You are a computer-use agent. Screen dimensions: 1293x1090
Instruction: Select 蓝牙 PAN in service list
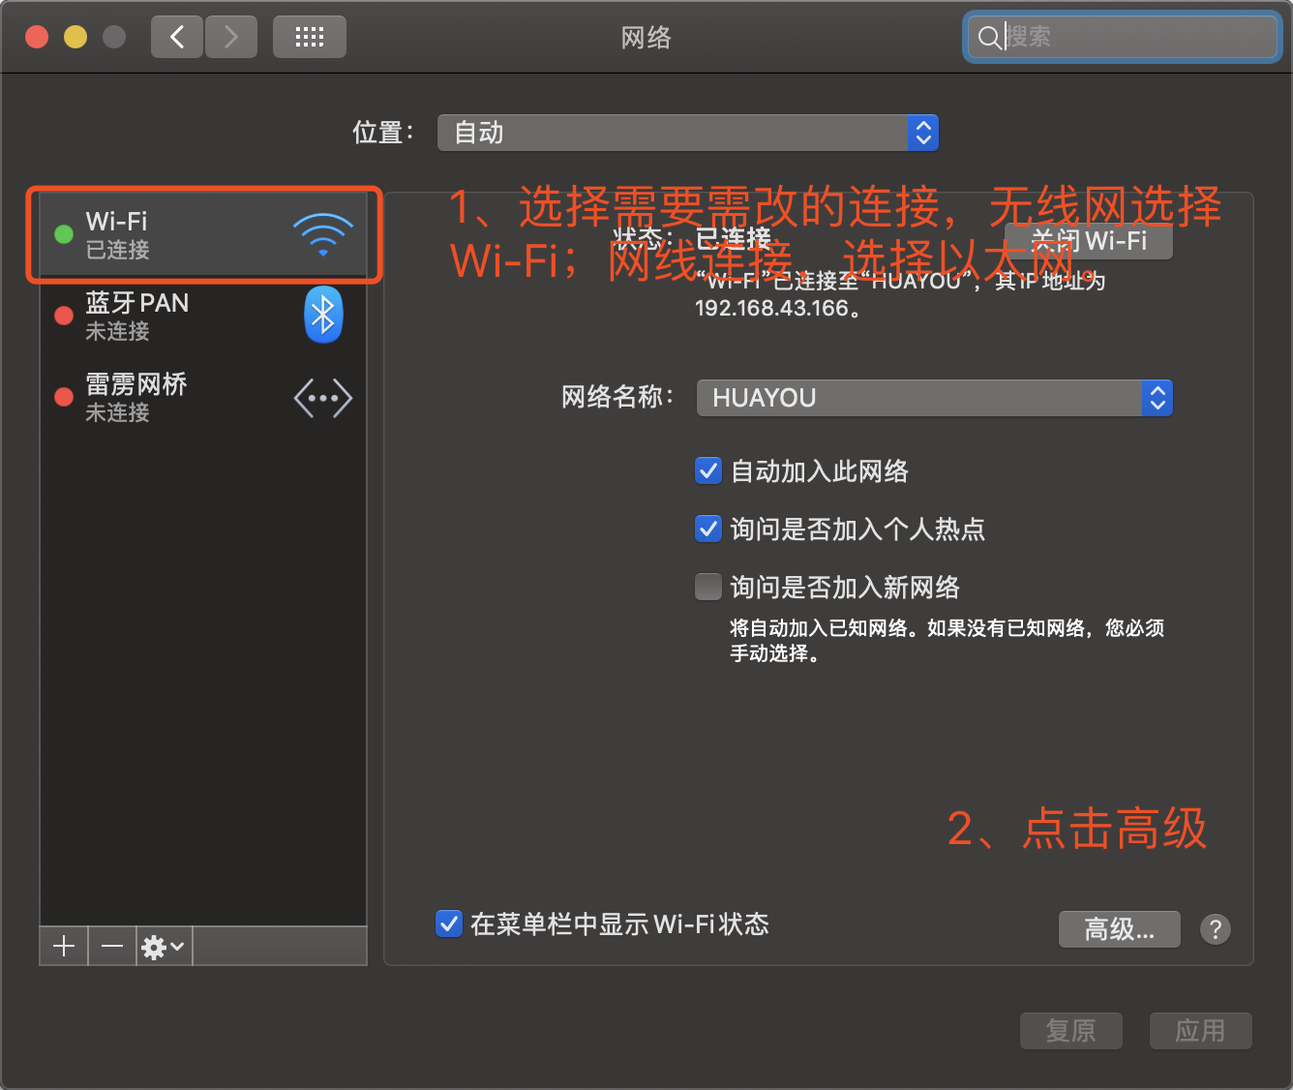click(203, 316)
